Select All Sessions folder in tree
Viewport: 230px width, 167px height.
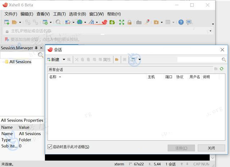tap(21, 62)
